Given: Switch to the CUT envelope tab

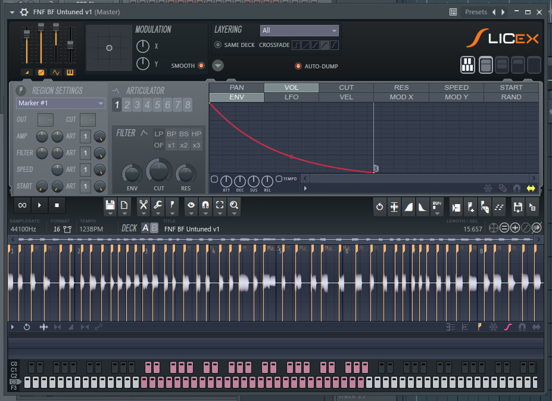Looking at the screenshot, I should click(x=346, y=87).
